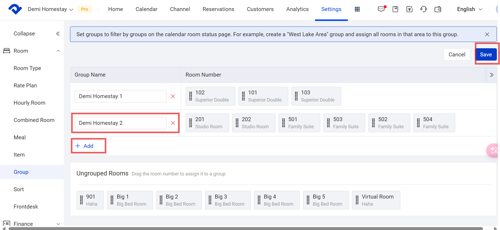Collapse the Room menu section
Screen dimensions: 500x230
point(58,51)
